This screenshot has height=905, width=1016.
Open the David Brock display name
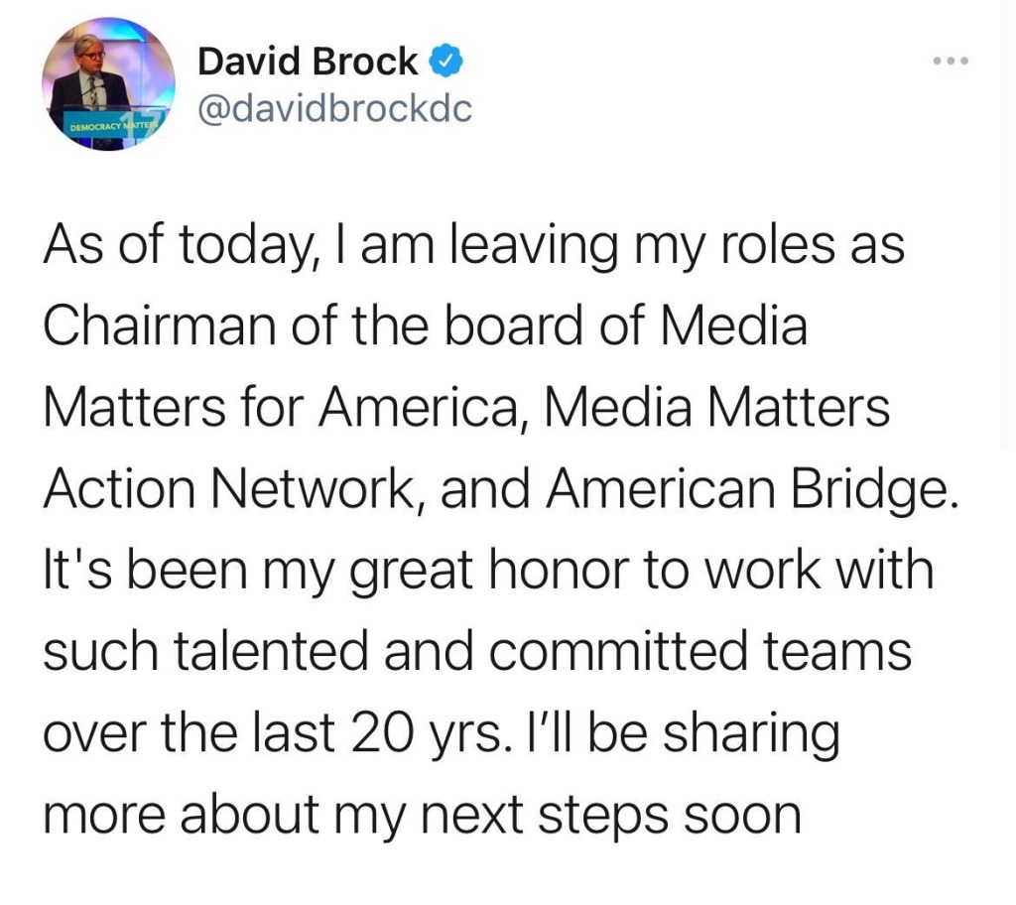point(308,63)
